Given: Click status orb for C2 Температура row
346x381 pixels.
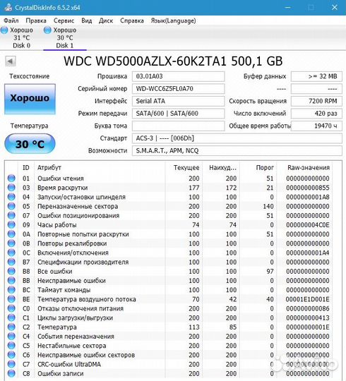Looking at the screenshot, I should pos(11,327).
